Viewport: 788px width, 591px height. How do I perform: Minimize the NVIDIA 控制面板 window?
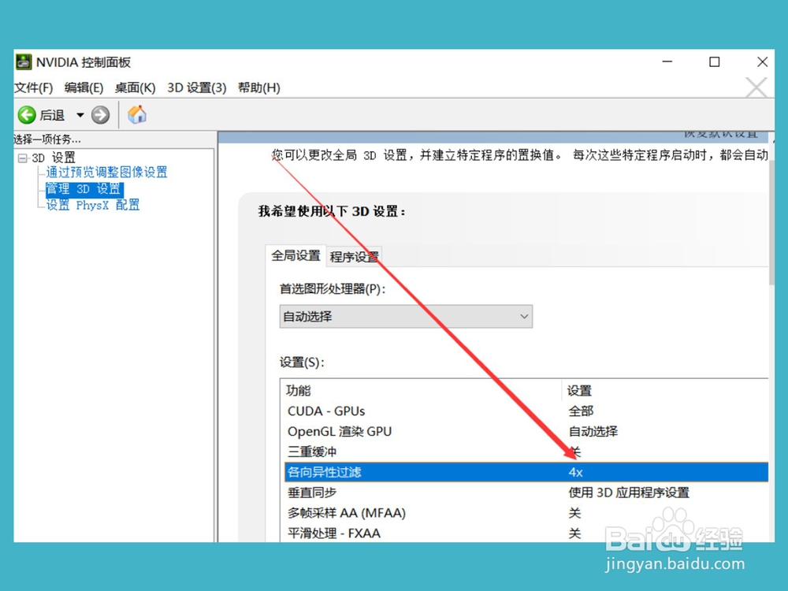tap(667, 61)
